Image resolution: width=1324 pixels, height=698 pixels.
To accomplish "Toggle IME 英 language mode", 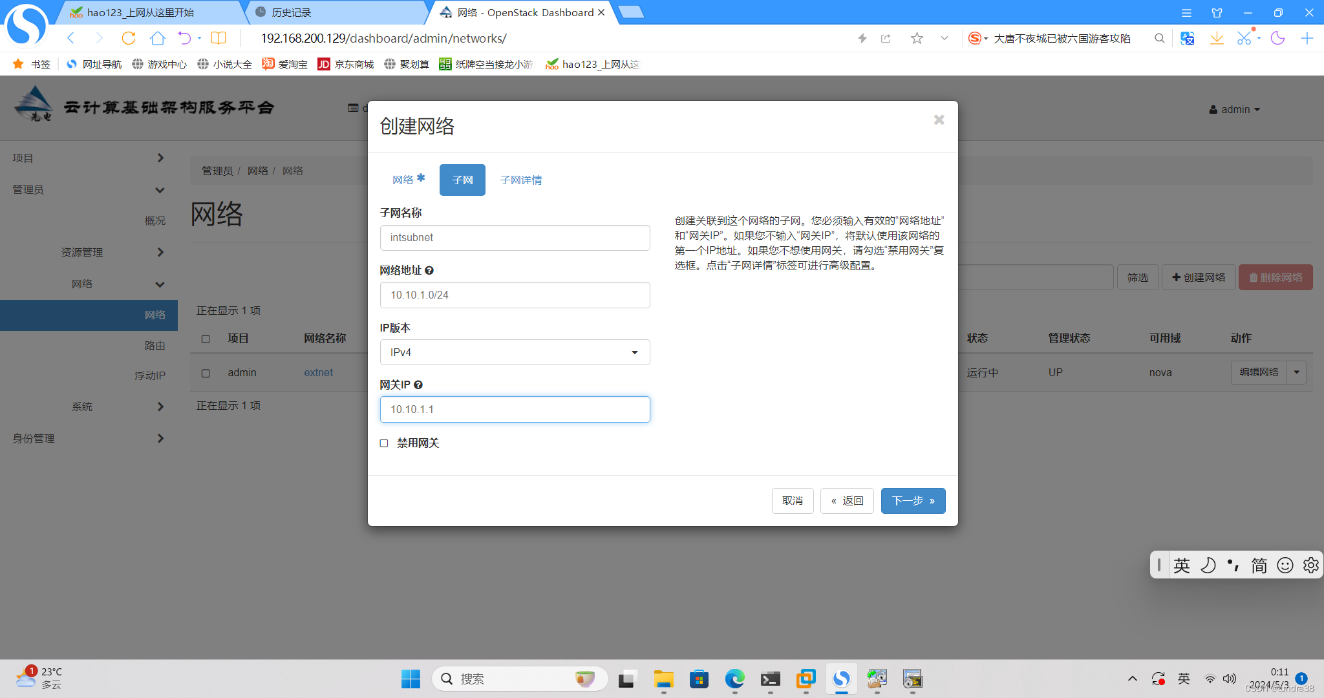I will (1182, 565).
